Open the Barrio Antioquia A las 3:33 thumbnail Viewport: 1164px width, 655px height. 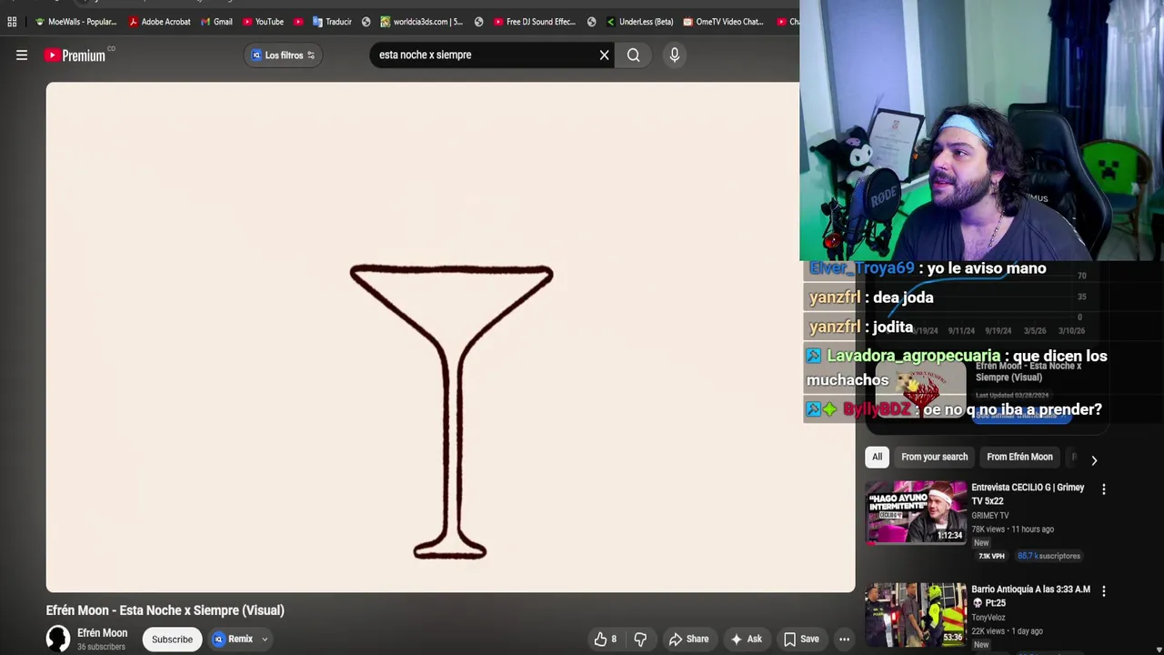[x=916, y=614]
